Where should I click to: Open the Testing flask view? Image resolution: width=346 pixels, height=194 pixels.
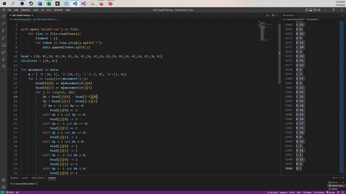[4, 59]
